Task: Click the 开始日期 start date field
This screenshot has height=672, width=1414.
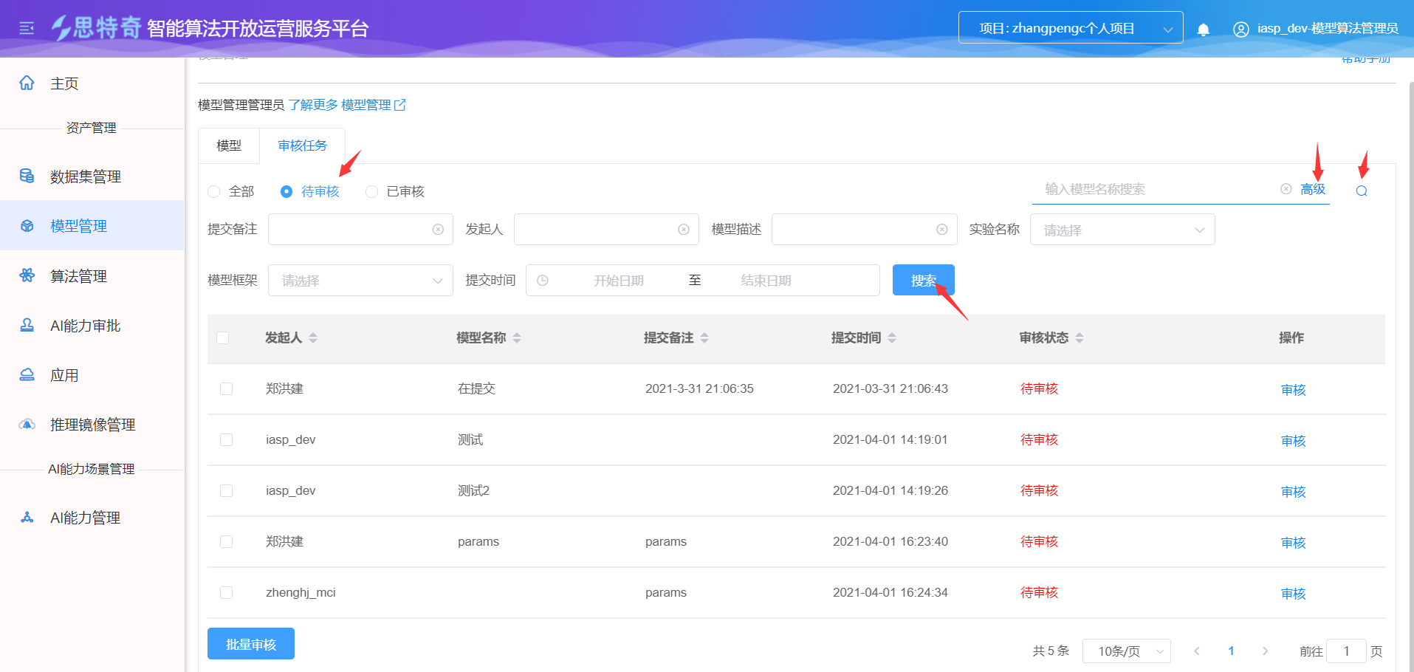Action: click(x=619, y=281)
